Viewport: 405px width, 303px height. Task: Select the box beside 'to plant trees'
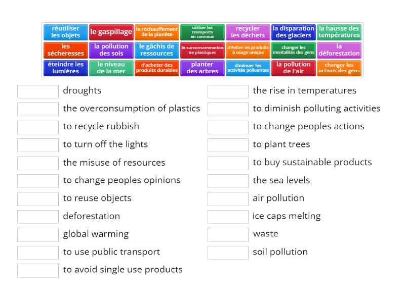tap(228, 145)
